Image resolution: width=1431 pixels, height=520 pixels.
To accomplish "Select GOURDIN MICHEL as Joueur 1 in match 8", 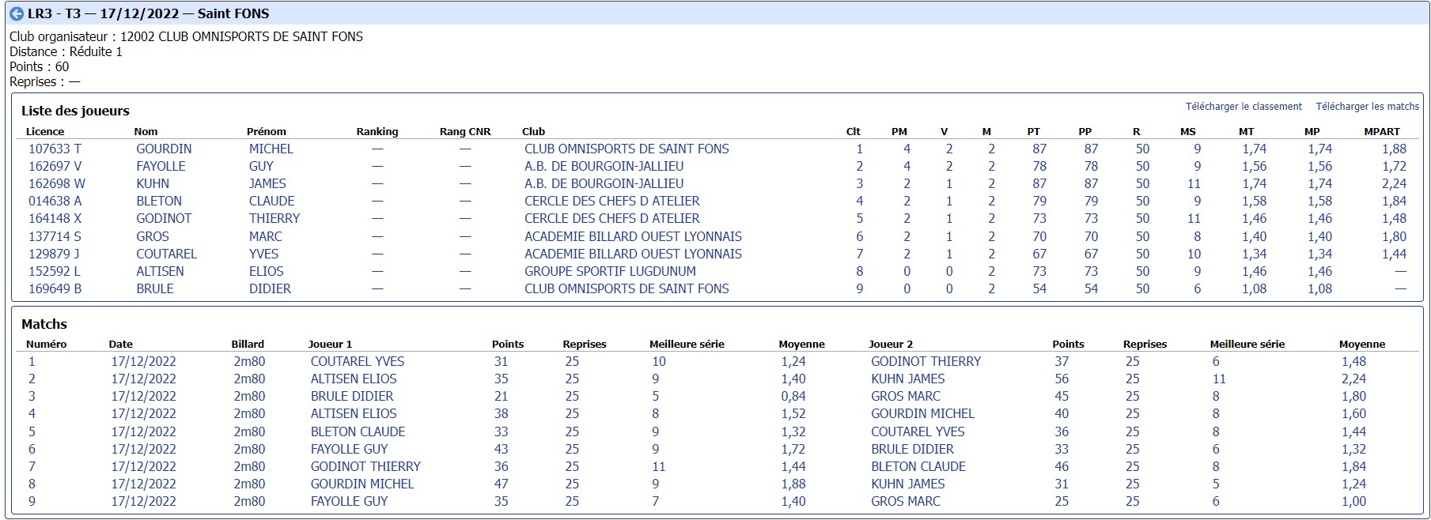I will coord(362,484).
